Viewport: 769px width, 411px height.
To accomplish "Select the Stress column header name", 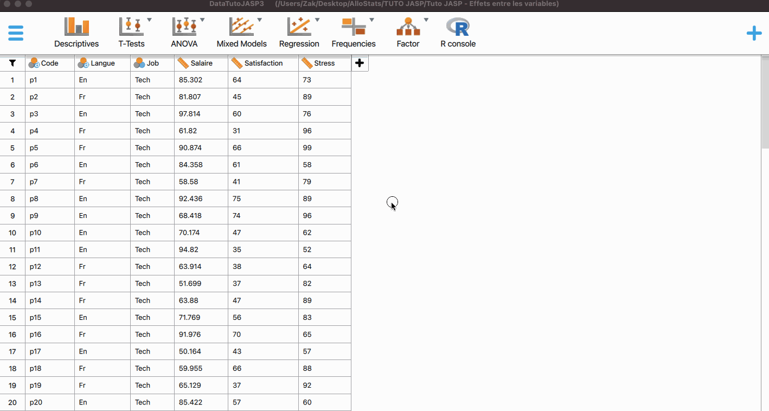I will coord(325,63).
